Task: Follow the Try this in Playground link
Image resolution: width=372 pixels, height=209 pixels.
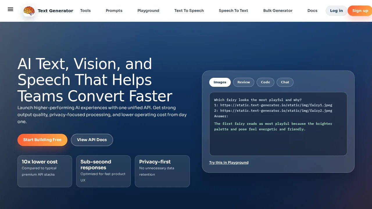Action: [229, 163]
